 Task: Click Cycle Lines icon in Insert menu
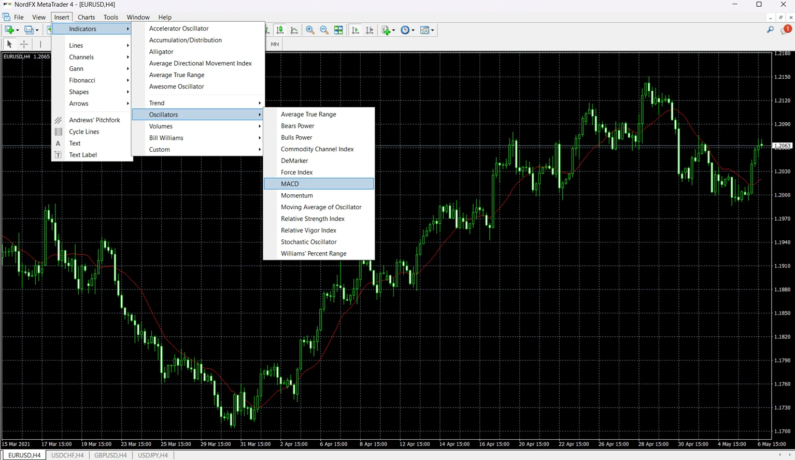pos(58,132)
